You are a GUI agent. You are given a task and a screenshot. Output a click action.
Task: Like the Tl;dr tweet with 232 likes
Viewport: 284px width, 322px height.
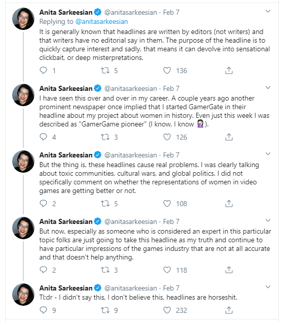tap(167, 310)
